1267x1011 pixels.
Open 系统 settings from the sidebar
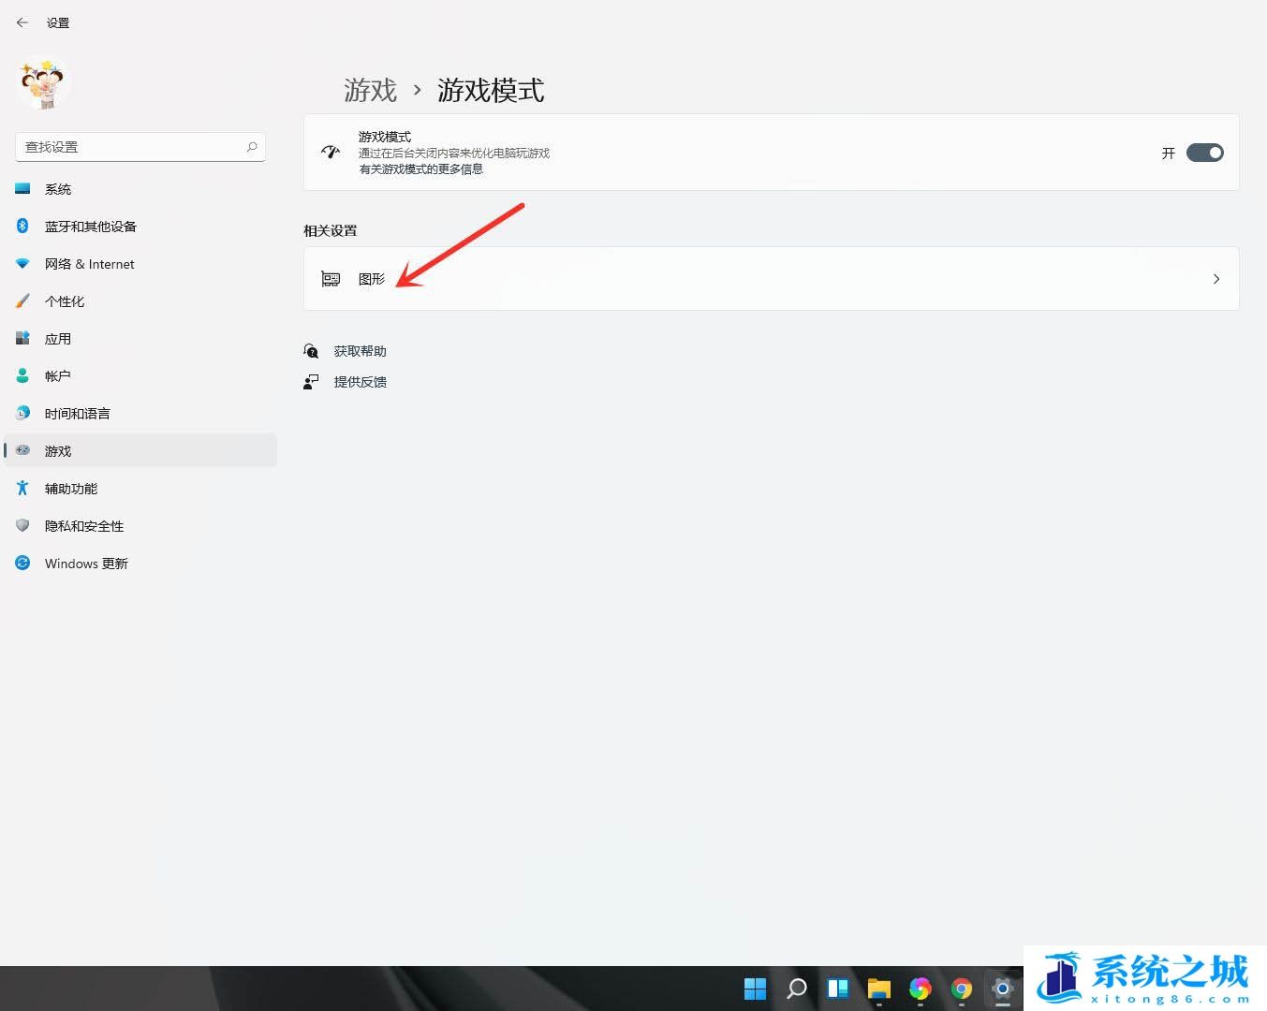pyautogui.click(x=58, y=188)
